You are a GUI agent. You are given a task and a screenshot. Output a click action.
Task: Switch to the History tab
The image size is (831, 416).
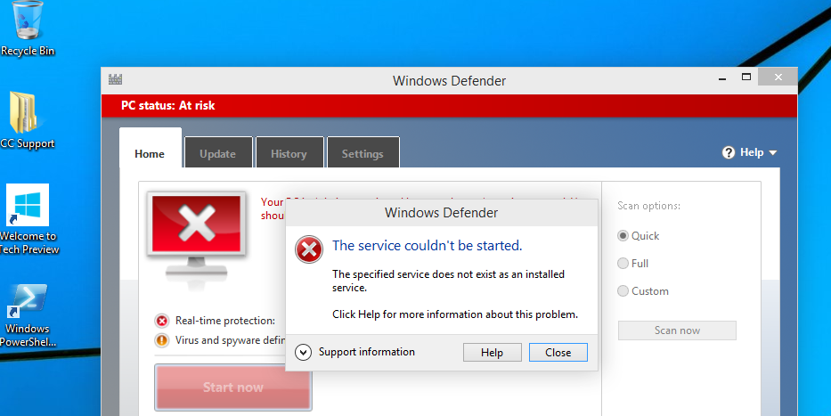(x=289, y=152)
